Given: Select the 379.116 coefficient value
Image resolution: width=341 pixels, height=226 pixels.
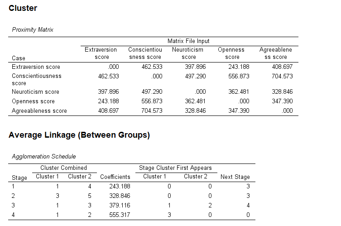Looking at the screenshot, I should (120, 206).
